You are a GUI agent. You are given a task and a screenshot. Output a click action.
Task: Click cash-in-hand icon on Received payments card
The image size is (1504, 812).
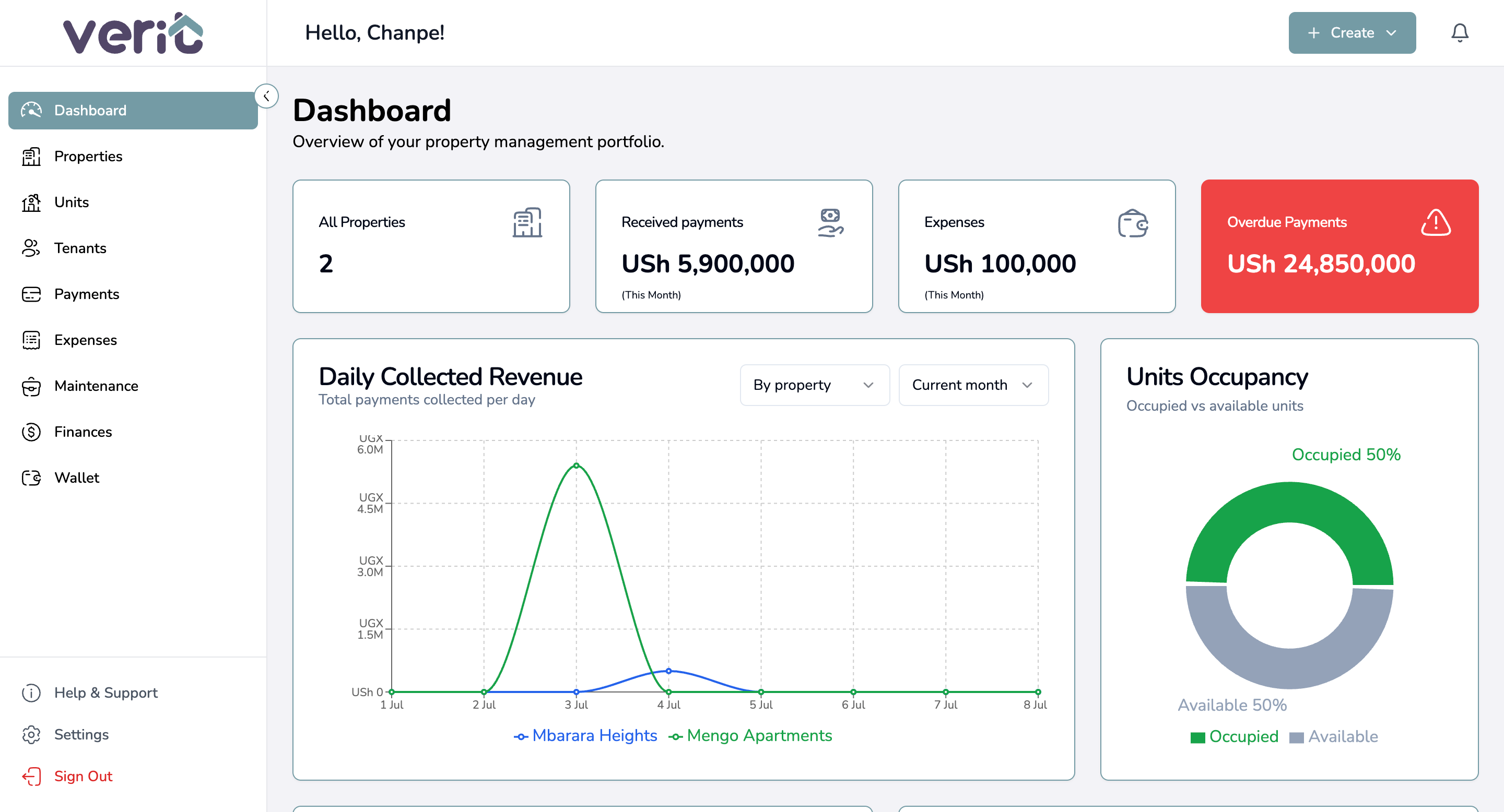tap(830, 222)
